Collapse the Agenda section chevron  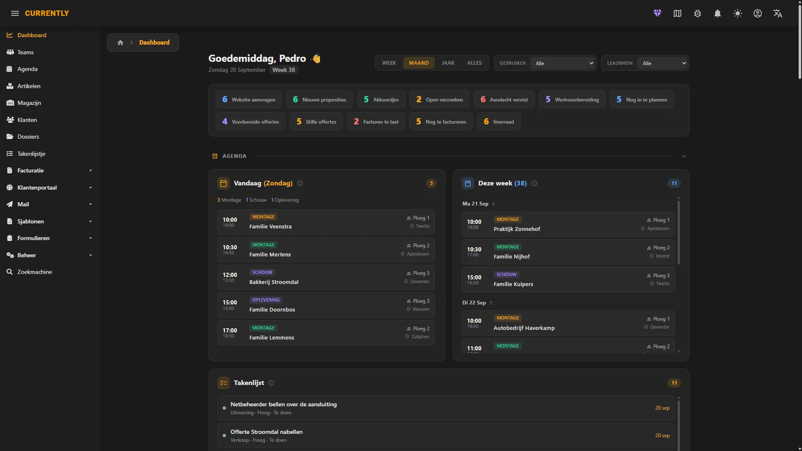[684, 156]
